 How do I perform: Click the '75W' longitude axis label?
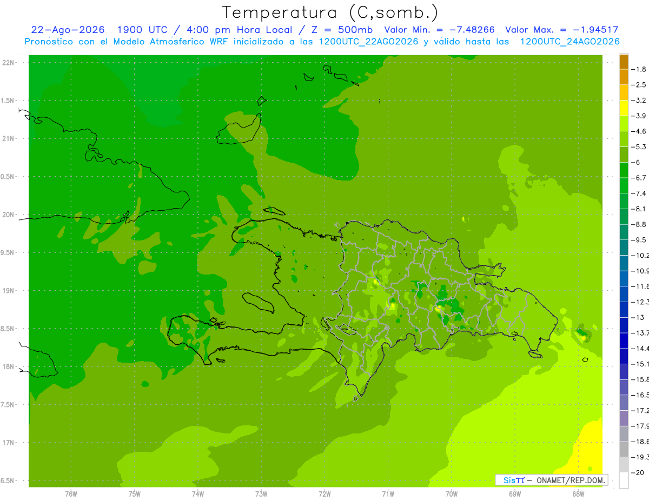coord(135,493)
